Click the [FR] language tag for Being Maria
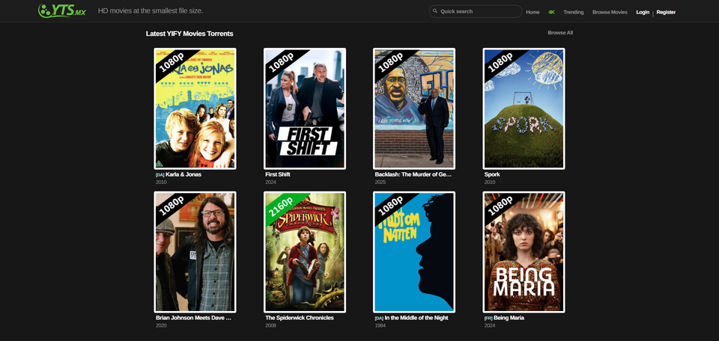This screenshot has width=719, height=341. 488,318
